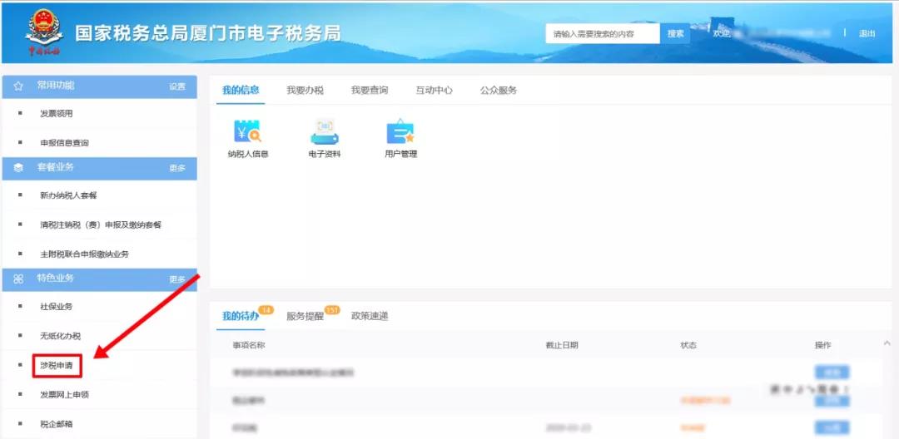Click 更多 in the 套餐业务 header

coord(177,168)
